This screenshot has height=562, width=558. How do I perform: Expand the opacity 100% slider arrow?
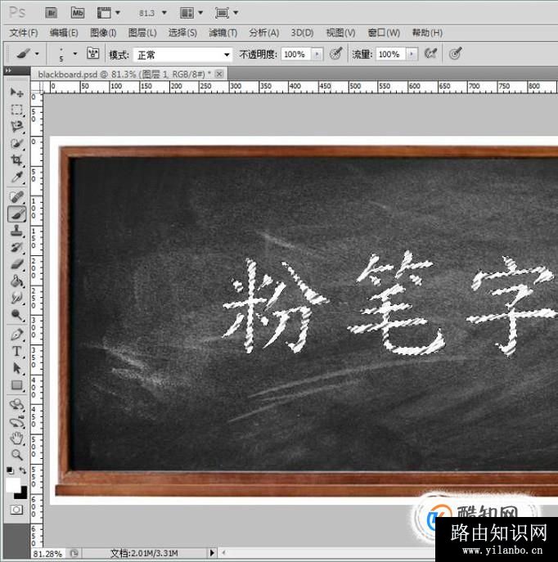click(x=317, y=54)
